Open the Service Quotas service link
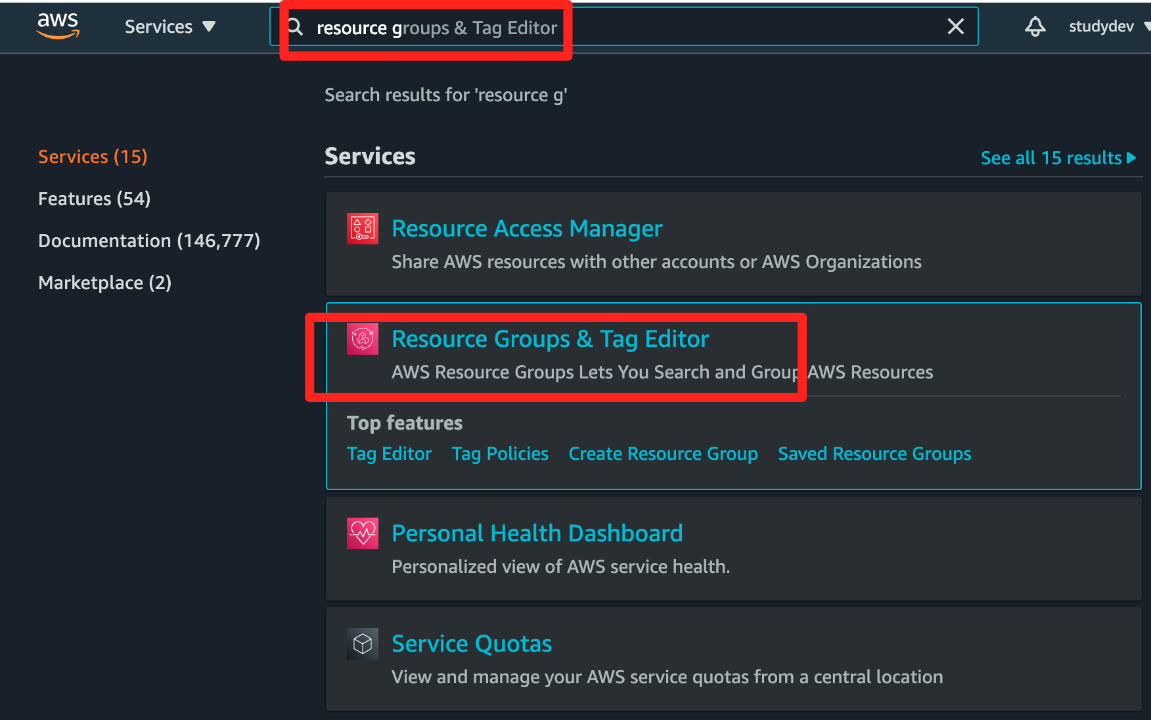Viewport: 1151px width, 720px height. click(472, 644)
